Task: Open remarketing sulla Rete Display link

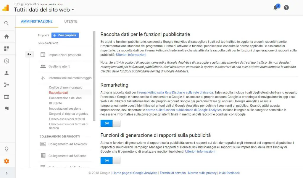Action: point(176,93)
